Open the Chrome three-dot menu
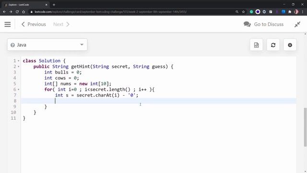 click(x=303, y=12)
